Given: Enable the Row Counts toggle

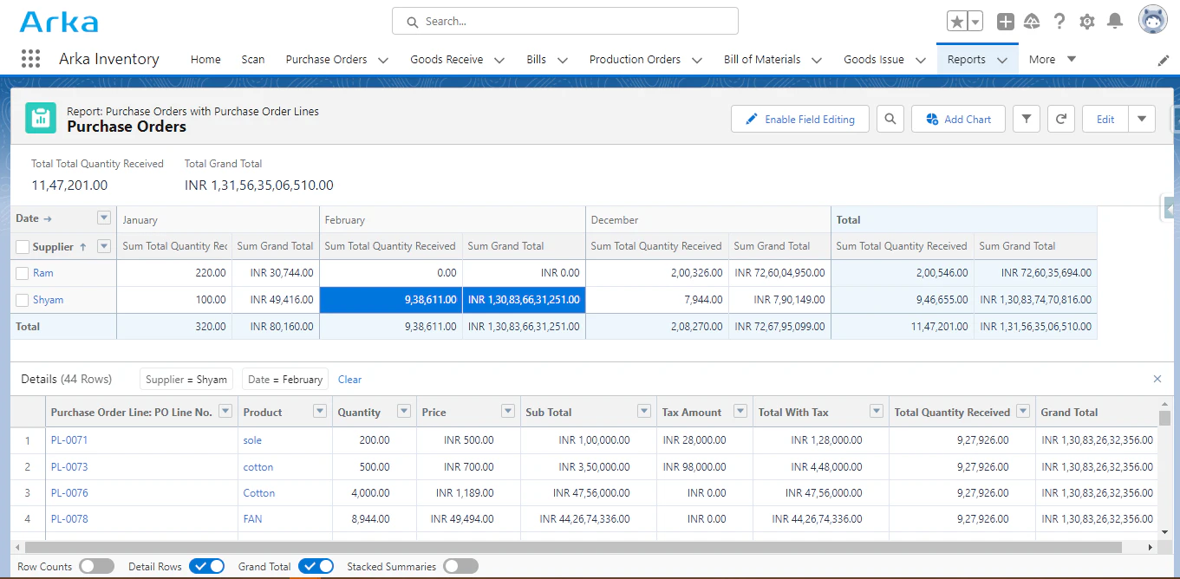Looking at the screenshot, I should coord(96,565).
